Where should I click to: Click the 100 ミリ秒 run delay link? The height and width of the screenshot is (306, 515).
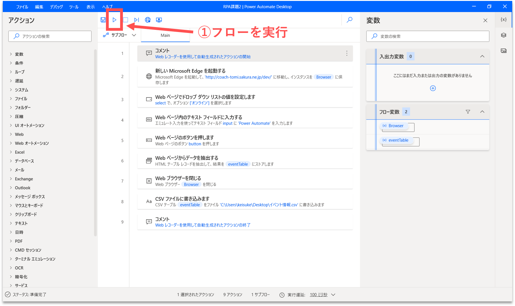(318, 295)
